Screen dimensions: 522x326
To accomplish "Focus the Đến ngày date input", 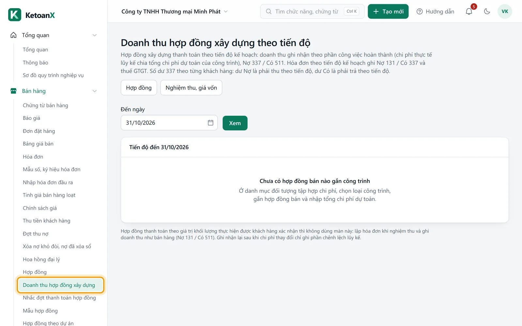I will (169, 123).
